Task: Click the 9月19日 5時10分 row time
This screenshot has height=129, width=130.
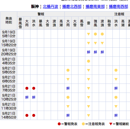Action: click(x=9, y=34)
